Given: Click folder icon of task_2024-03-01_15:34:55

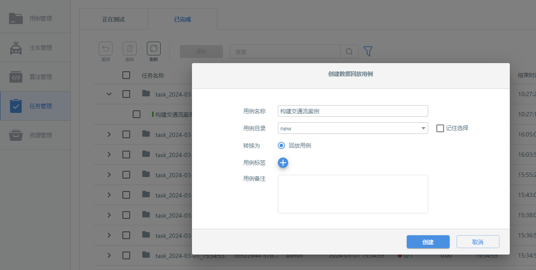Looking at the screenshot, I should (x=146, y=255).
